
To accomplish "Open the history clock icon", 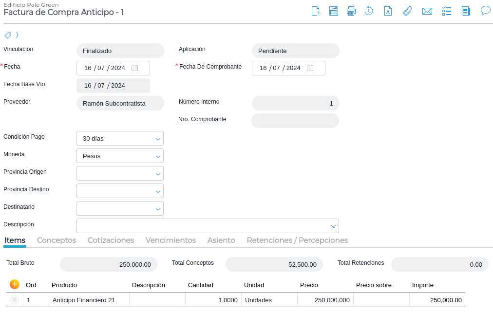I will tap(369, 11).
